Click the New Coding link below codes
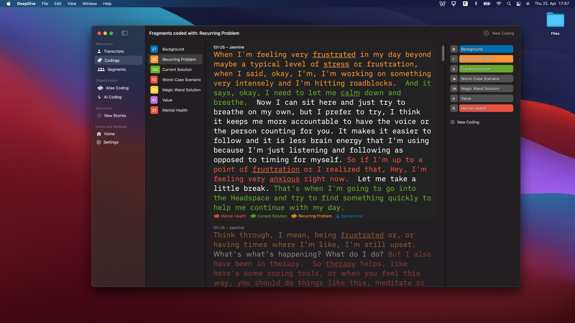Screen dimensions: 575x323 465,122
